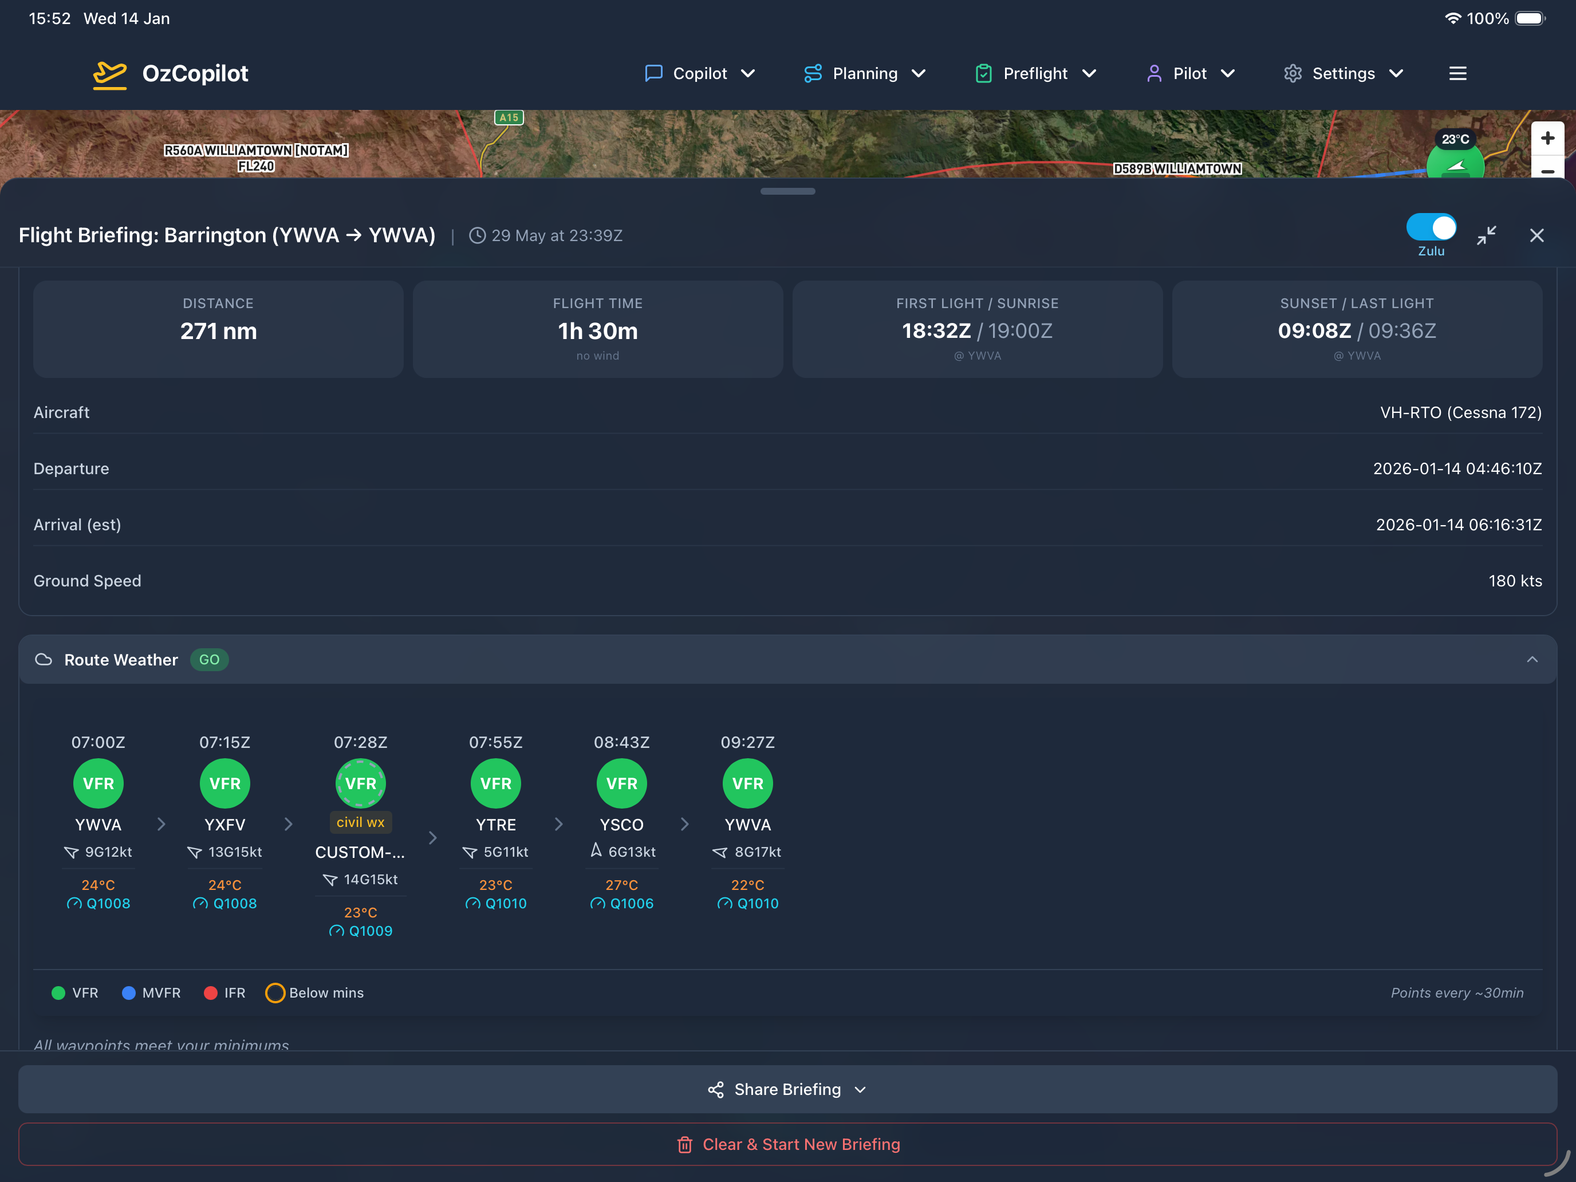
Task: Click the OzCopilot airplane logo icon
Action: tap(110, 74)
